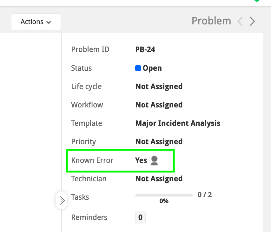Screen dimensions: 271x232
Task: Change the Open status value
Action: (152, 68)
